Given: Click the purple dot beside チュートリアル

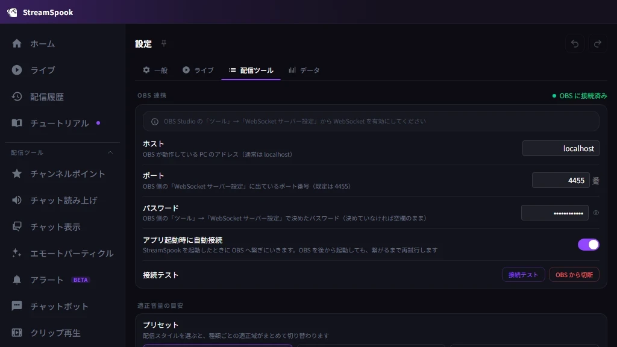Looking at the screenshot, I should (98, 123).
